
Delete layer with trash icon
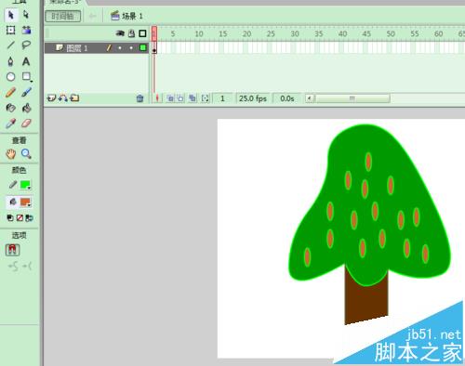[139, 98]
